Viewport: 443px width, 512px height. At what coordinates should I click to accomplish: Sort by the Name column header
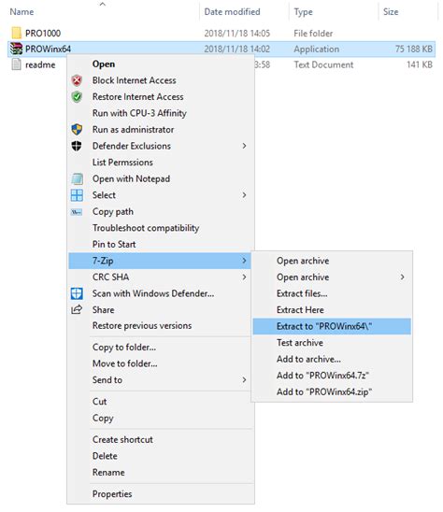(21, 12)
